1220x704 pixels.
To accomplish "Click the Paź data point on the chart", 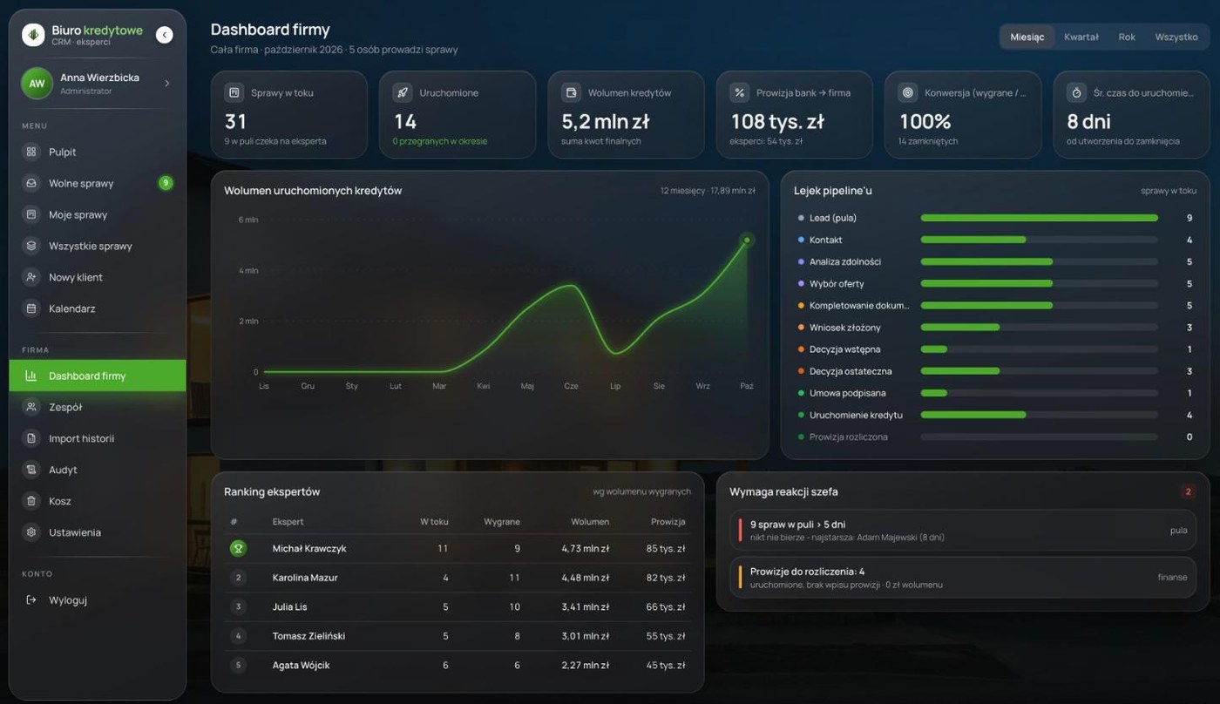I will [x=746, y=240].
